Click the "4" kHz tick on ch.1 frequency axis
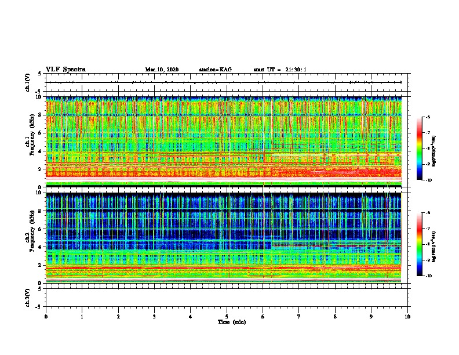 pyautogui.click(x=40, y=151)
